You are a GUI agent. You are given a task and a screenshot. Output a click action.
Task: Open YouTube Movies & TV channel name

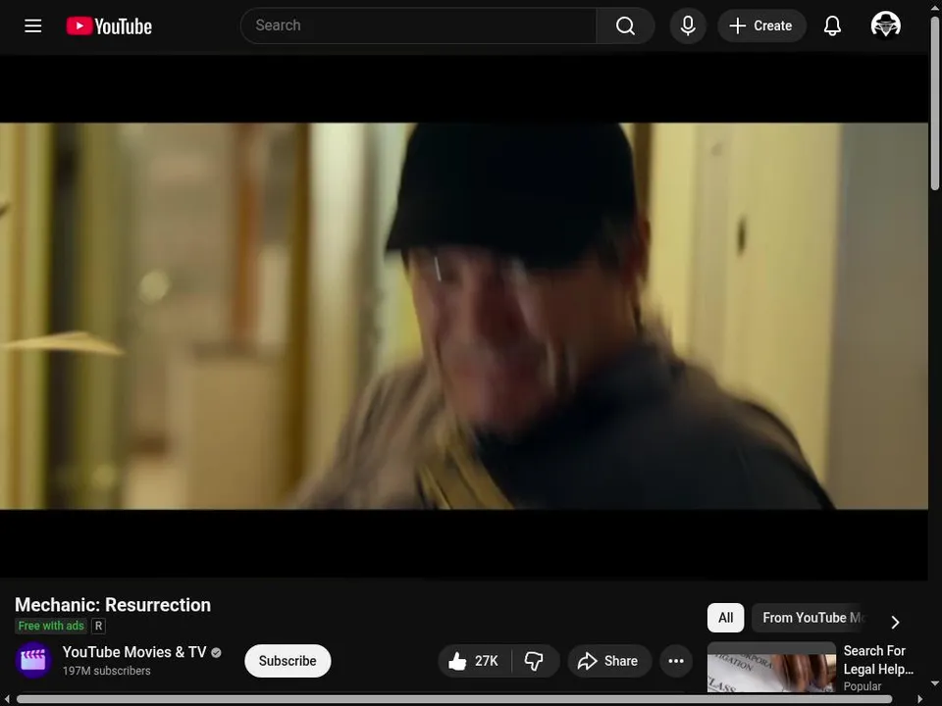pos(134,652)
